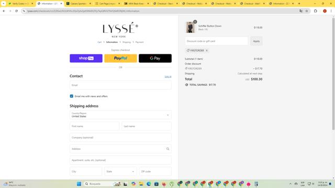
Task: Open the tab search dropdown arrow
Action: [4, 4]
